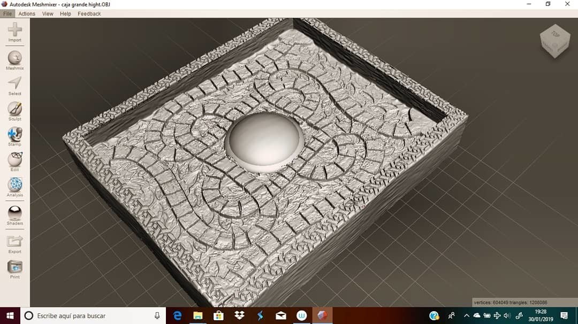Open the blue lightning-bolt app in the taskbar

(260, 315)
